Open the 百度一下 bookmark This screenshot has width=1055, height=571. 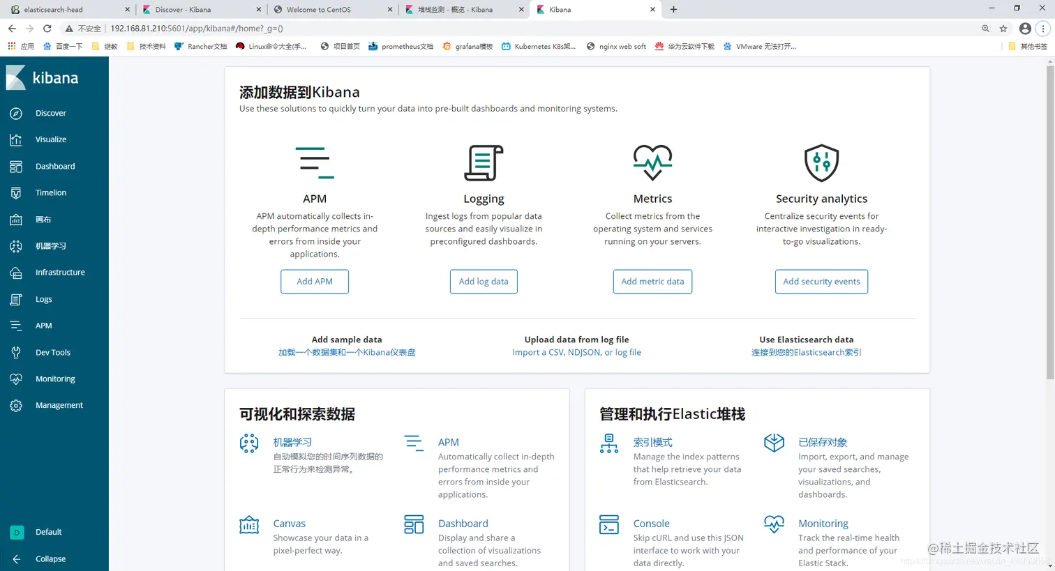63,47
